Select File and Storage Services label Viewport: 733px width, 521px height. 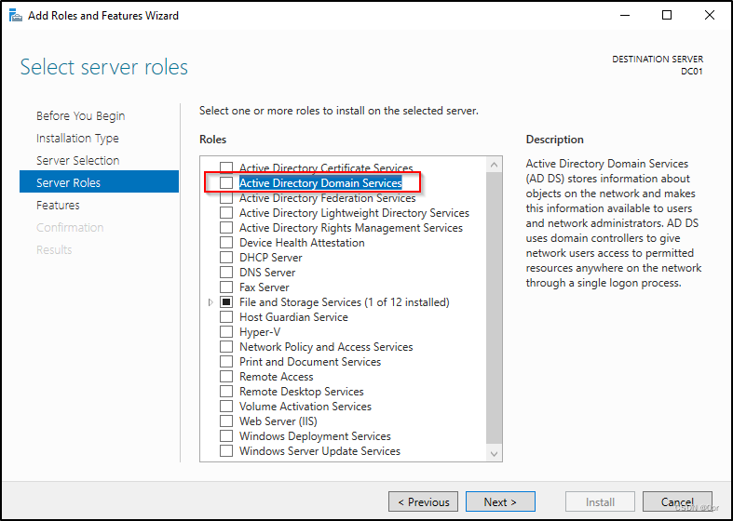(345, 302)
